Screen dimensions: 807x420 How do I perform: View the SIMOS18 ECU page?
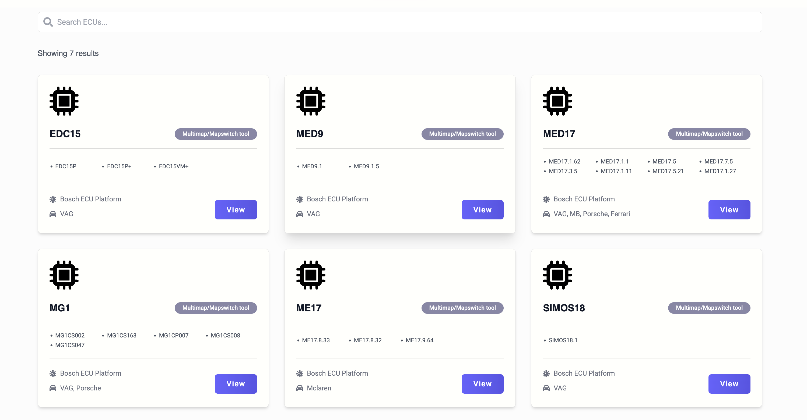click(x=729, y=384)
